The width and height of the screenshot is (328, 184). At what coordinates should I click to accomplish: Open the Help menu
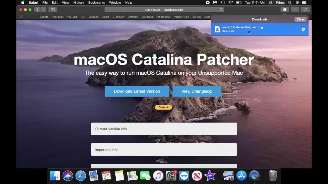(x=129, y=3)
